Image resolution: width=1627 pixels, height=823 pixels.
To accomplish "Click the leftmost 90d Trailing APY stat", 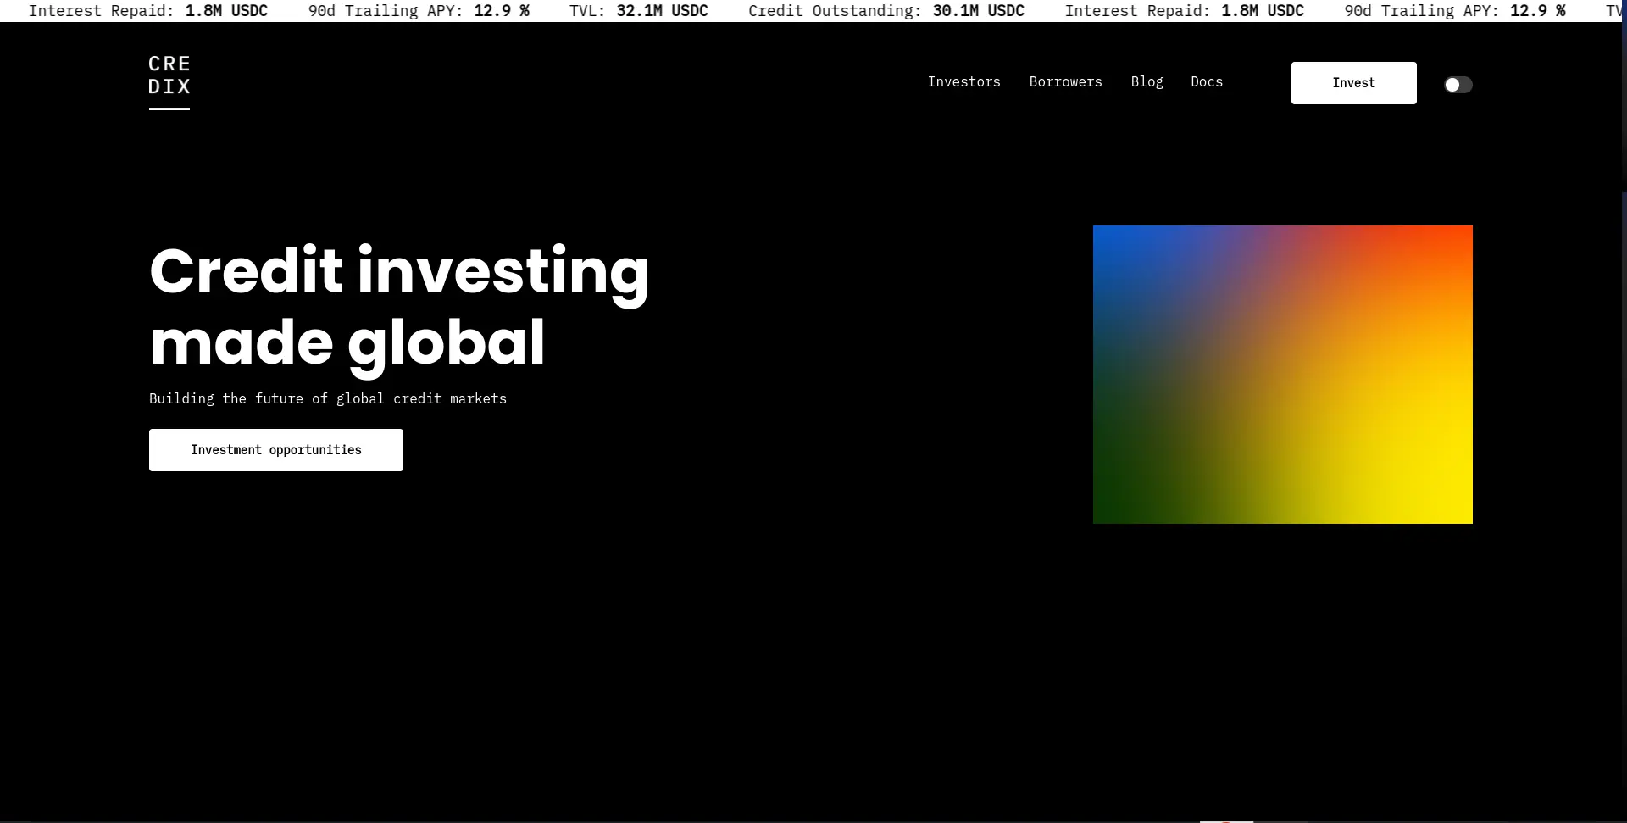I will tap(419, 11).
